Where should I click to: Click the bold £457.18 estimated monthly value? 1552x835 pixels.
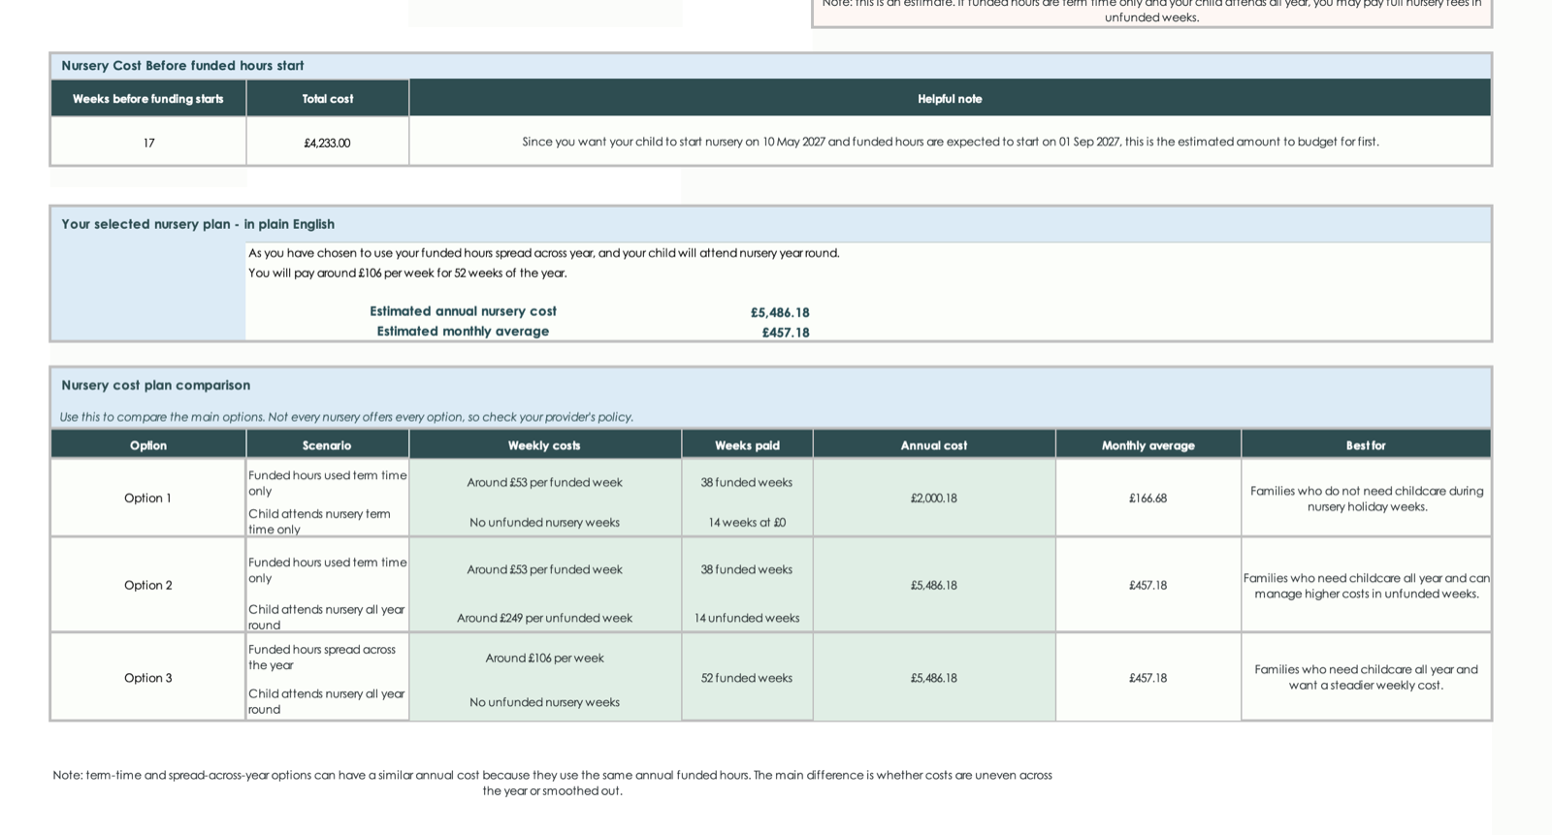(786, 333)
